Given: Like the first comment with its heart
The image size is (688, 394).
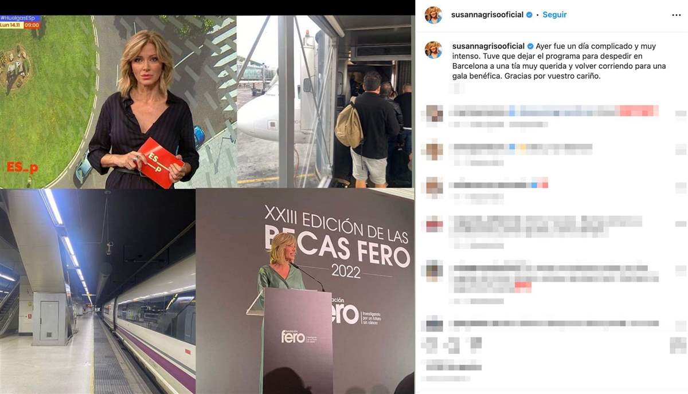Looking at the screenshot, I should click(x=680, y=114).
